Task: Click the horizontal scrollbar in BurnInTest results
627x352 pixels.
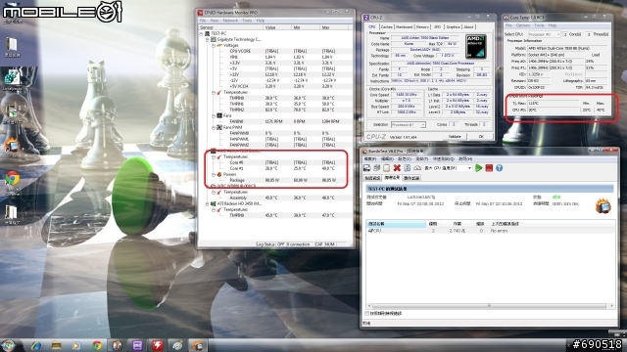Action: coord(490,306)
